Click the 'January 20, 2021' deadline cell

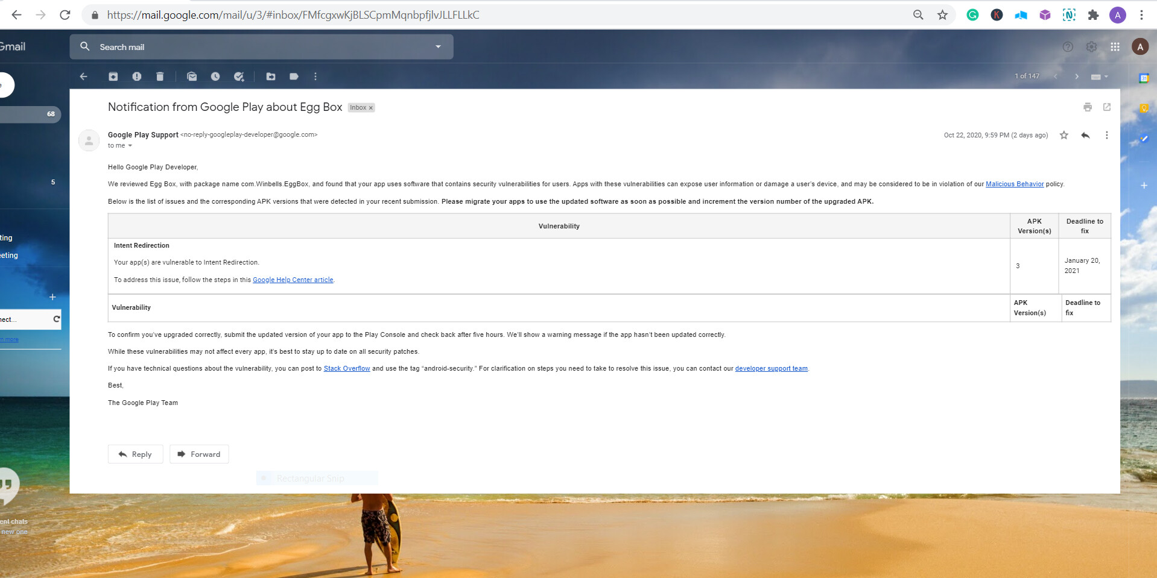click(1085, 266)
